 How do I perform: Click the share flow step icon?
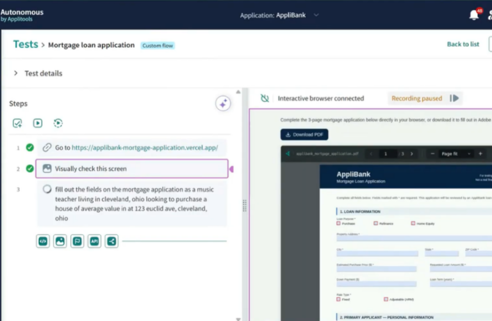click(111, 241)
